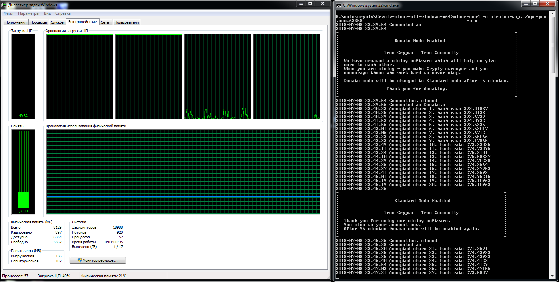Switch to the Пользователи tab
The height and width of the screenshot is (282, 559).
pyautogui.click(x=127, y=22)
